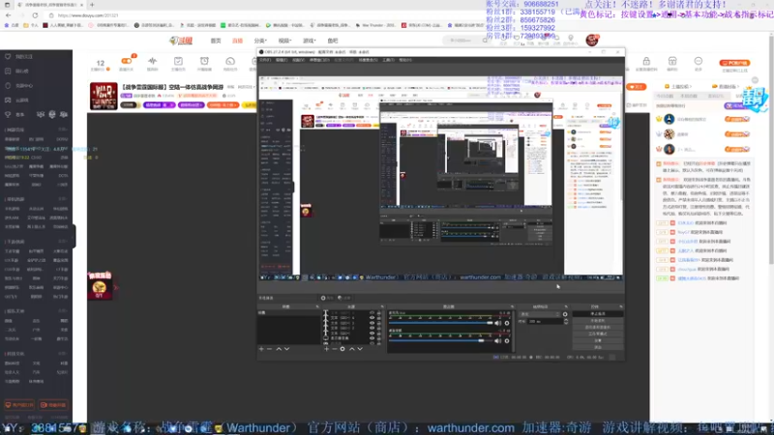The height and width of the screenshot is (435, 774).
Task: Open scene transition properties gear icon
Action: click(x=565, y=314)
